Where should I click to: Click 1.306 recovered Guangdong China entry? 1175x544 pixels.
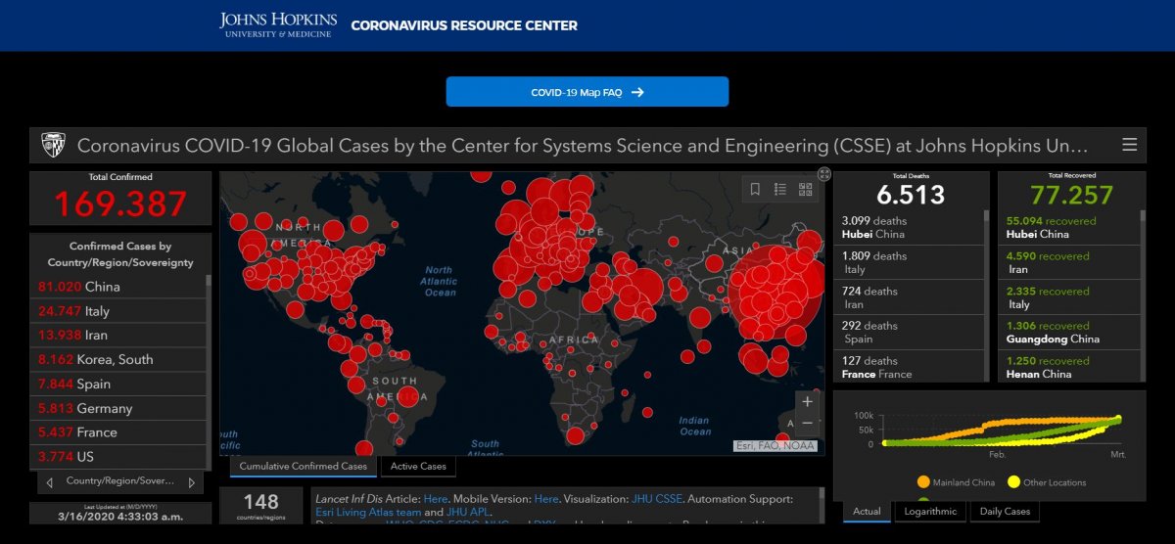(x=1067, y=333)
